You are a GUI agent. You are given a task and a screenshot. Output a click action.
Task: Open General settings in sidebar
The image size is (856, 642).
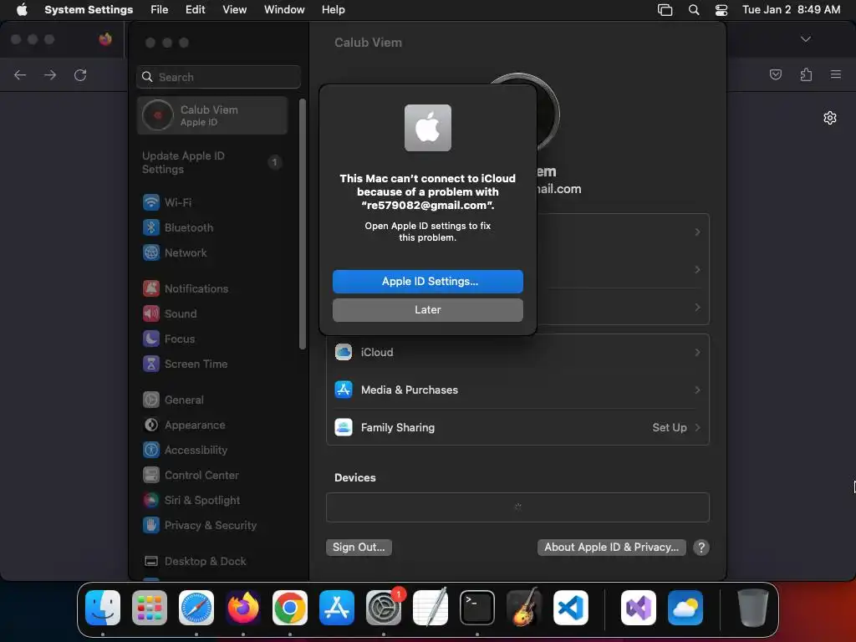tap(212, 400)
